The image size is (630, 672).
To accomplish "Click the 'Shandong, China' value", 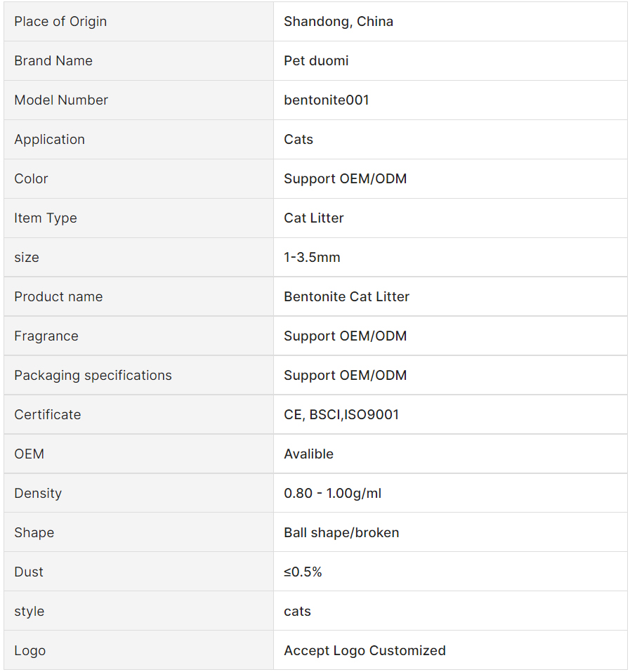I will click(x=339, y=22).
